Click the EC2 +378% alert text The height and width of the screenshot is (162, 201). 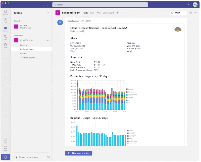(x=76, y=43)
